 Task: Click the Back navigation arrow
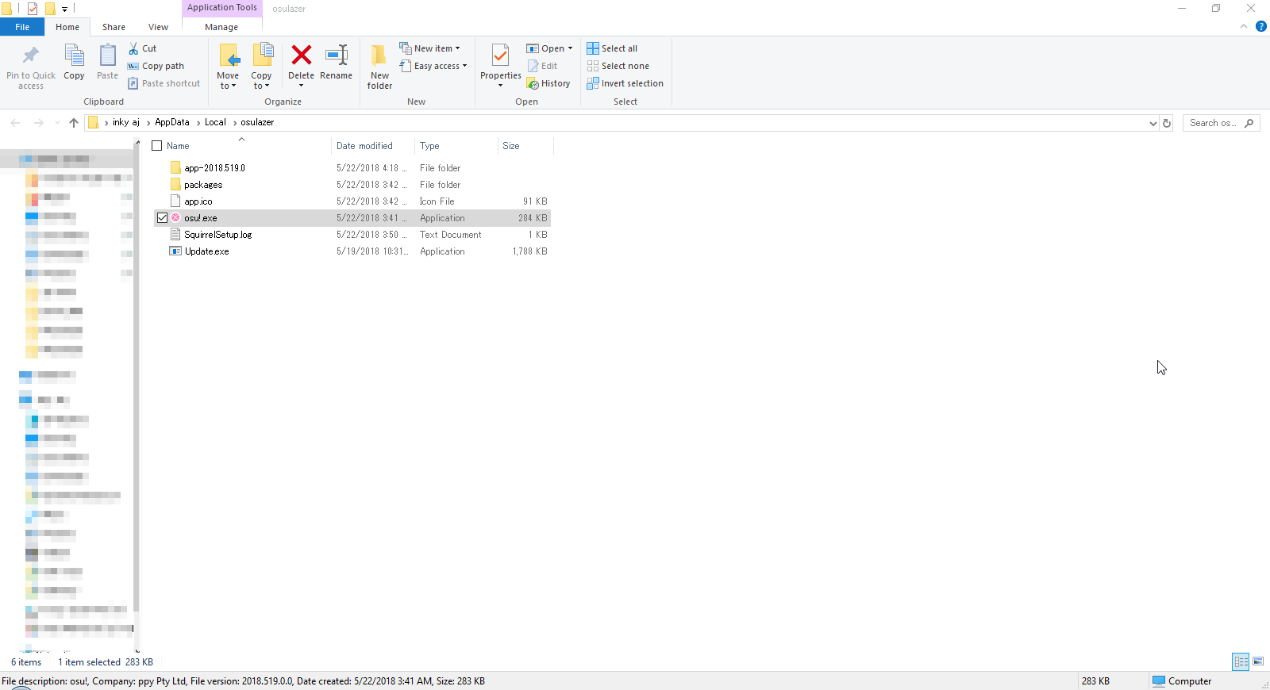[x=15, y=123]
